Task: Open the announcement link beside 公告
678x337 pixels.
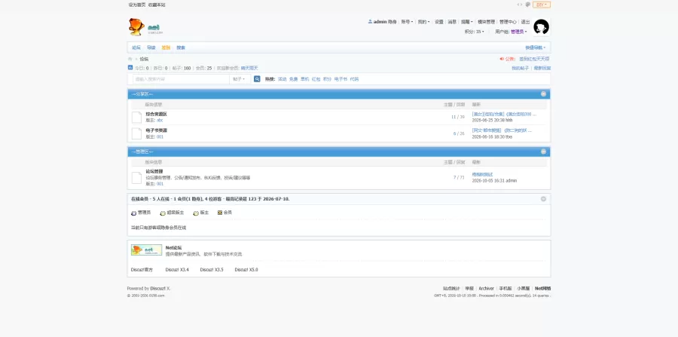Action: 534,59
